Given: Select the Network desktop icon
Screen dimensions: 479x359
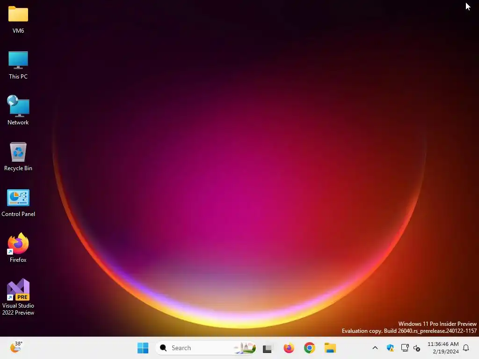Looking at the screenshot, I should pos(18,110).
